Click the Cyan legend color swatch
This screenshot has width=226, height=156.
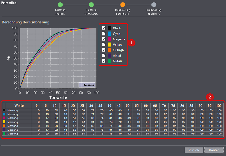click(110, 34)
